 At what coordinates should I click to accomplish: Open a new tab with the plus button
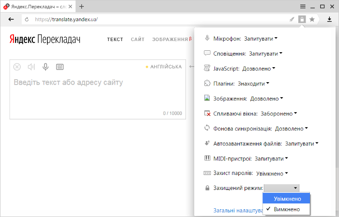[81, 6]
